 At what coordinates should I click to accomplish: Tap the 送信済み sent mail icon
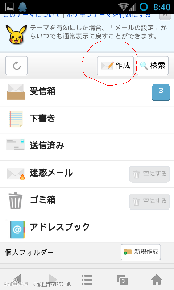tap(15, 145)
